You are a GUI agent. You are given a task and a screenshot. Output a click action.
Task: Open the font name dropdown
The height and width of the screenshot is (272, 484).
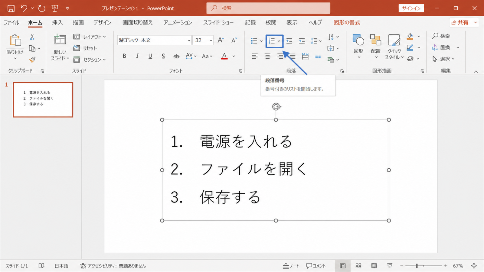[x=189, y=40]
